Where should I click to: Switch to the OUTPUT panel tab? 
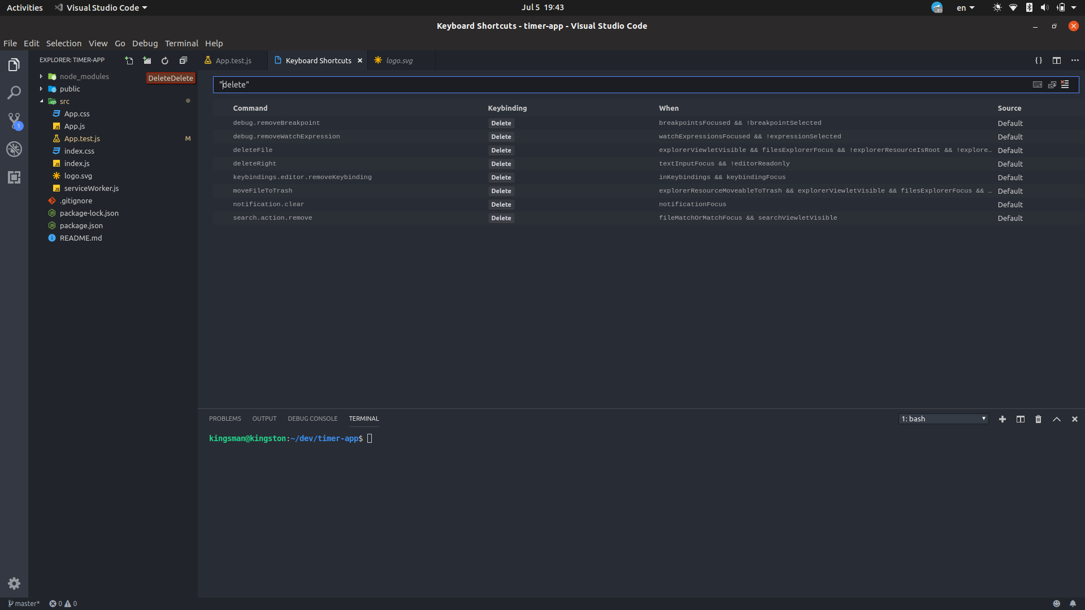click(x=264, y=419)
